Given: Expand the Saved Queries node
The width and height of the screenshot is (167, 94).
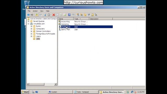Looking at the screenshot, I should tap(28, 21).
